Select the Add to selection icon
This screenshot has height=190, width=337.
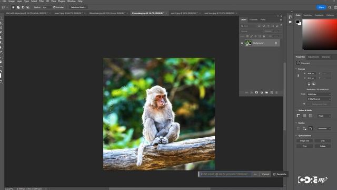(x=18, y=7)
